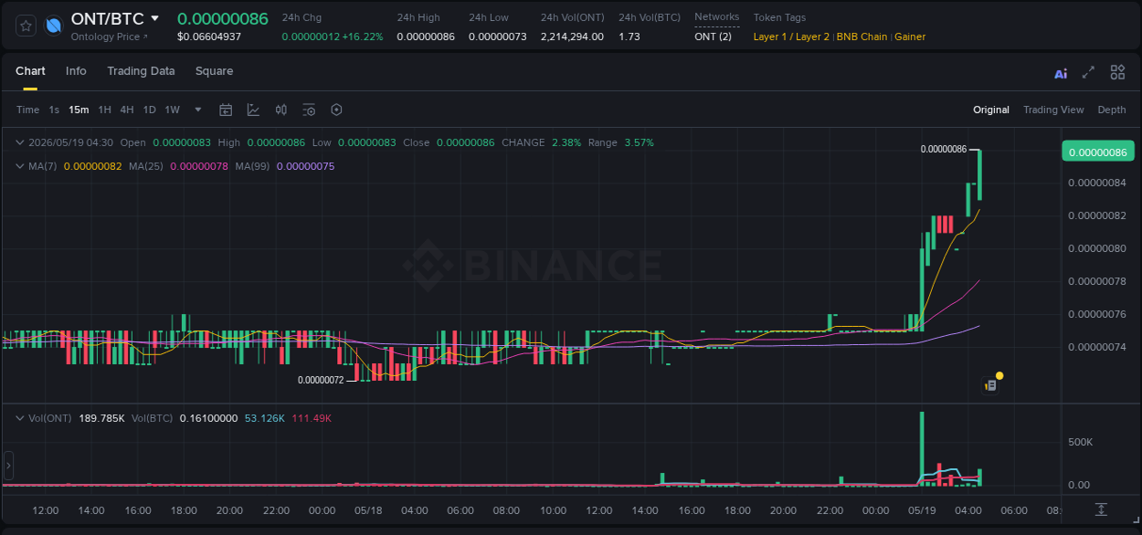Click the 24h High value 0.00000086
Image resolution: width=1142 pixels, height=535 pixels.
[426, 37]
